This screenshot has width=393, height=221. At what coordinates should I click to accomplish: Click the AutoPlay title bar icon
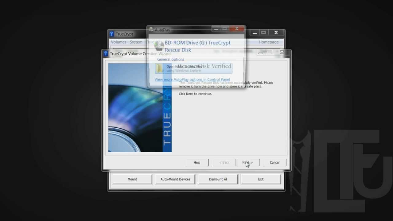point(151,30)
